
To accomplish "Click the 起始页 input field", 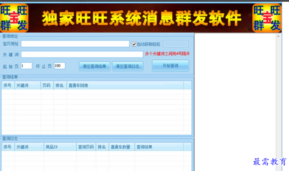I will pyautogui.click(x=27, y=66).
